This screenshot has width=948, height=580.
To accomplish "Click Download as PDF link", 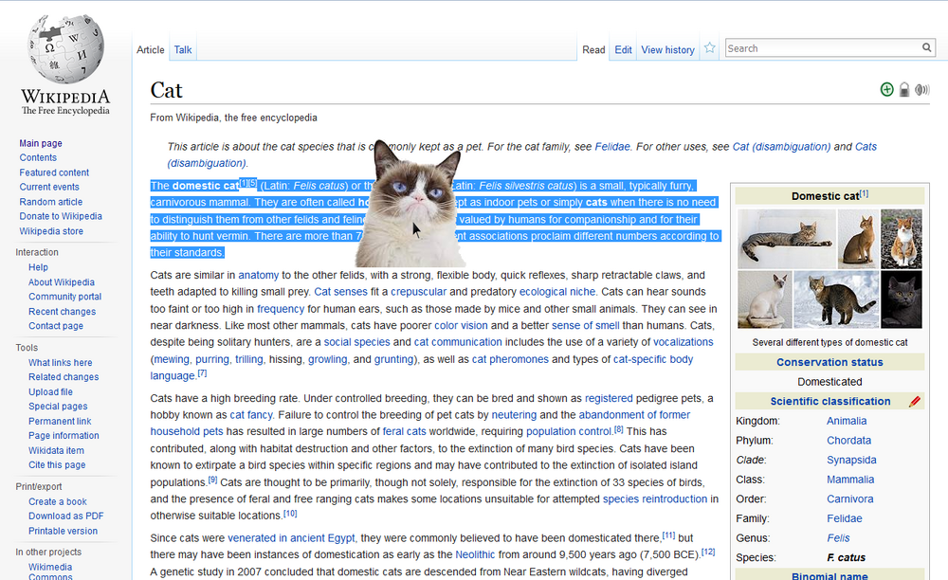I will point(66,516).
